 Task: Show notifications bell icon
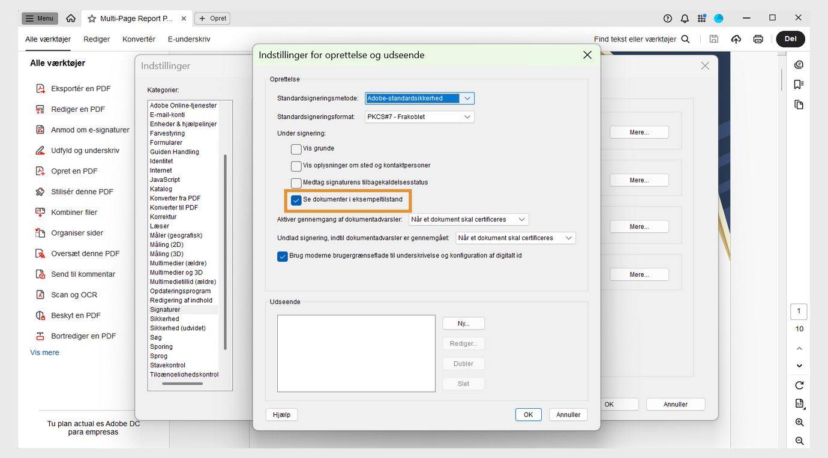(x=685, y=19)
